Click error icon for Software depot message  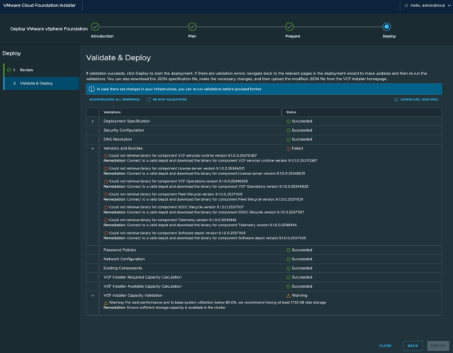[106, 233]
